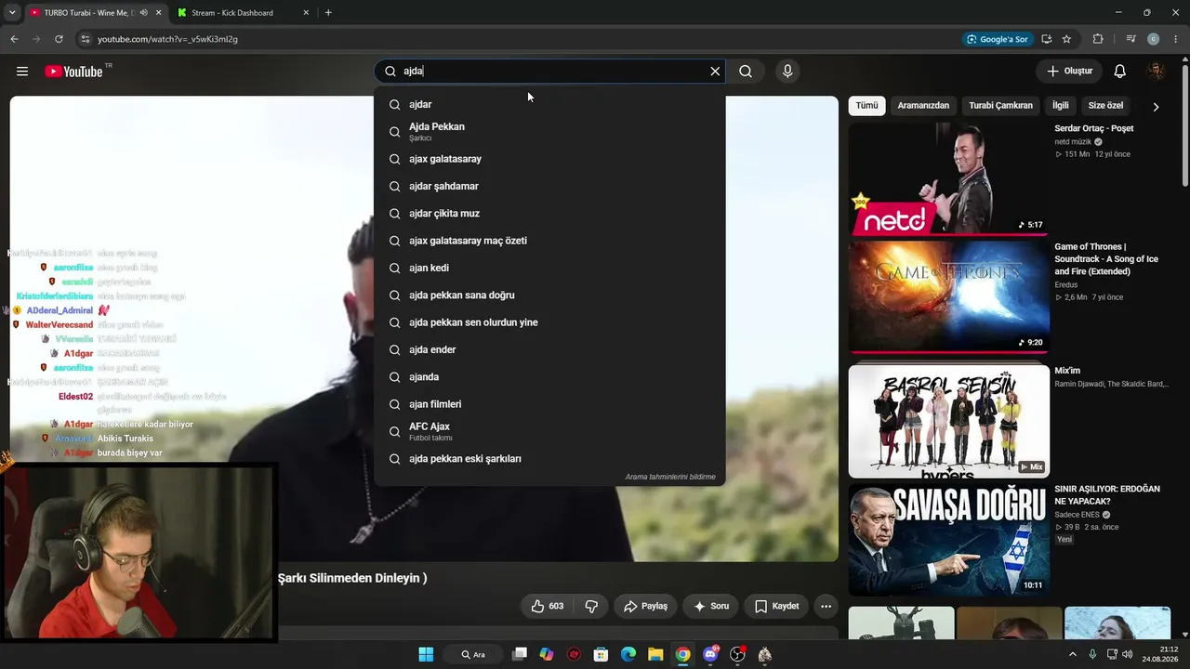Open the YouTube notifications bell

coord(1120,72)
